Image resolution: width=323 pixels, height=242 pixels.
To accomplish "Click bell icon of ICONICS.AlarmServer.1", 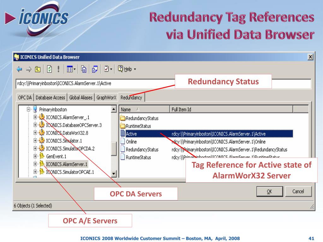I will pyautogui.click(x=42, y=164).
